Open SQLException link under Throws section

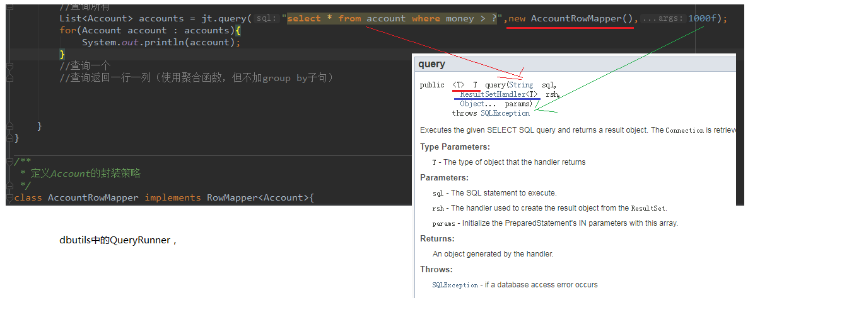(455, 285)
